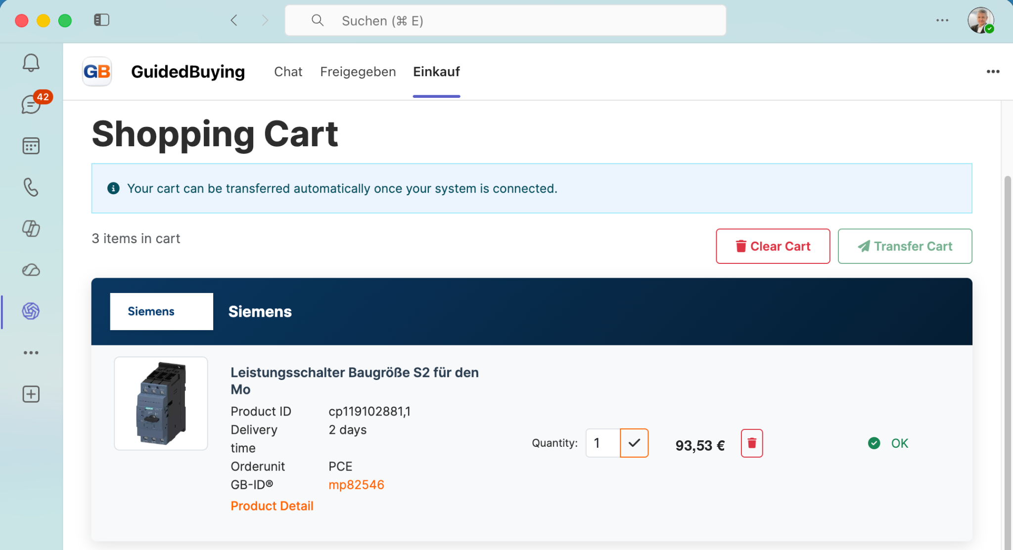This screenshot has width=1013, height=550.
Task: Open the Copilot app in sidebar
Action: click(31, 228)
